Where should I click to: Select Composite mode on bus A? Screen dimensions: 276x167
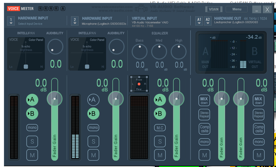pos(204,129)
